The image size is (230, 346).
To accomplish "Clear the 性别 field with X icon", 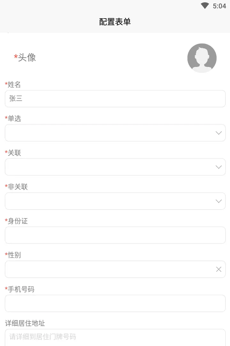I will point(219,269).
